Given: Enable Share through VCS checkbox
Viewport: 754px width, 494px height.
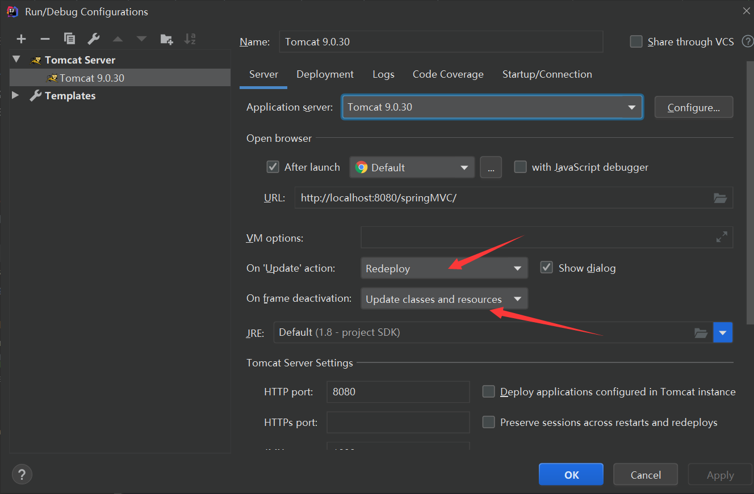Looking at the screenshot, I should pyautogui.click(x=636, y=41).
